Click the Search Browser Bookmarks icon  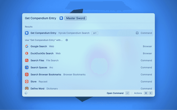(x=27, y=75)
